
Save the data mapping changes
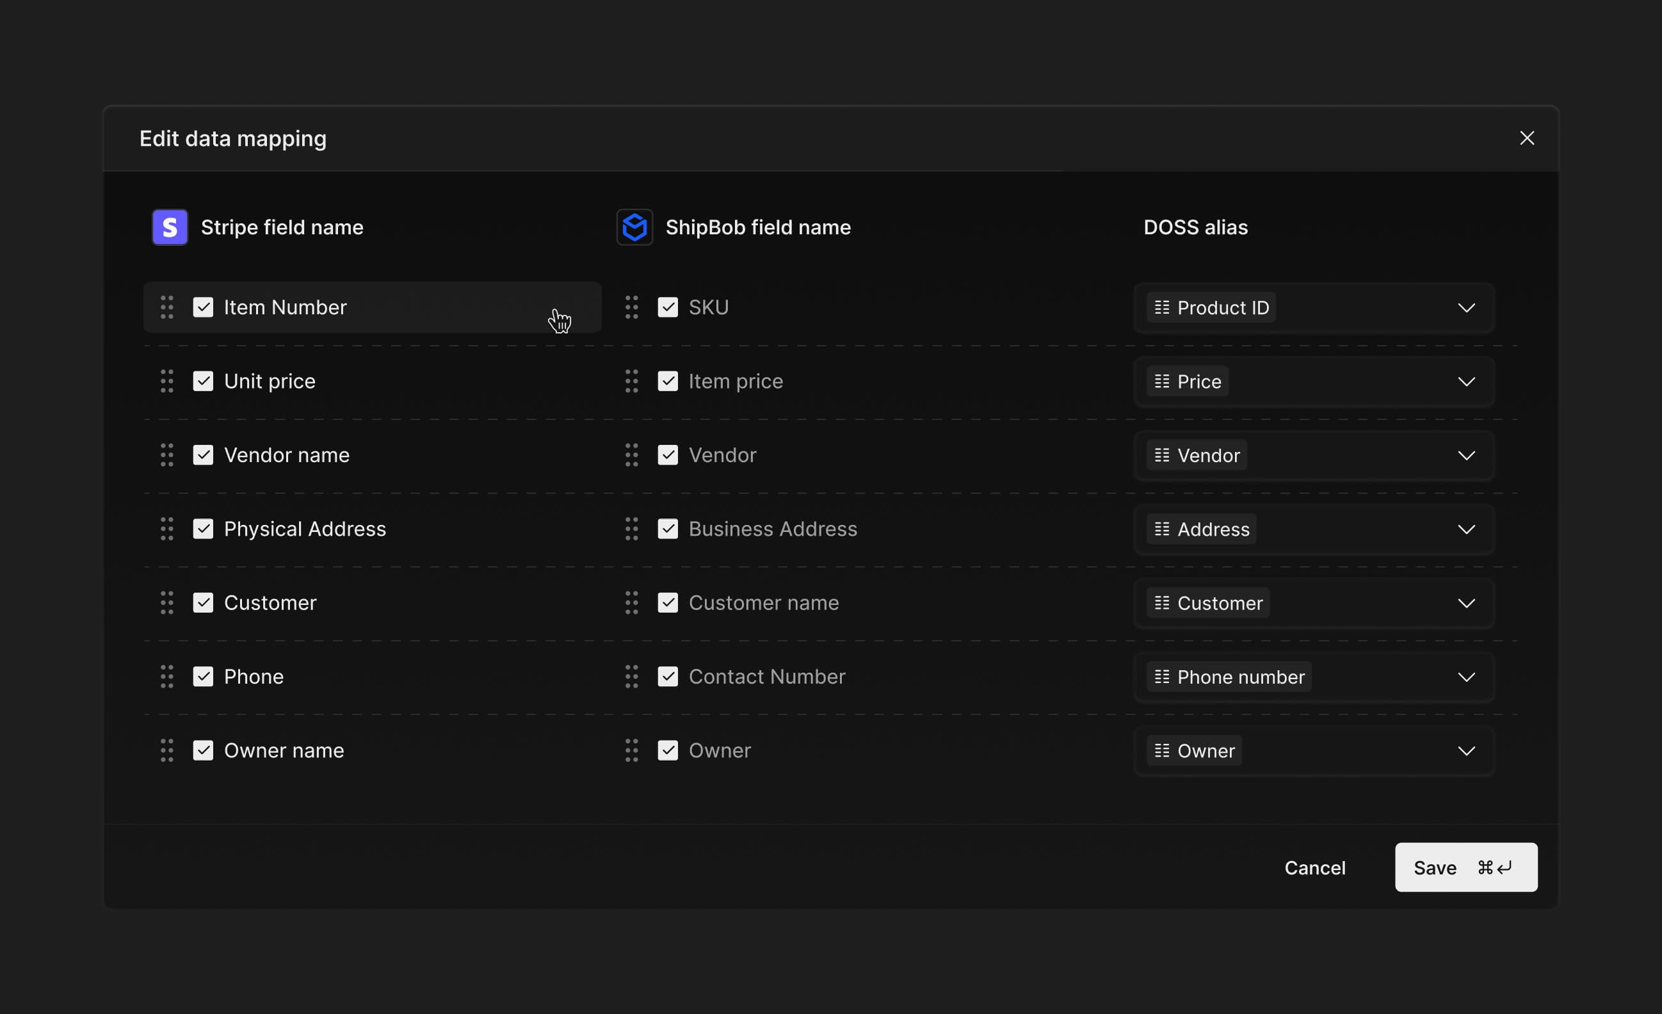tap(1465, 867)
